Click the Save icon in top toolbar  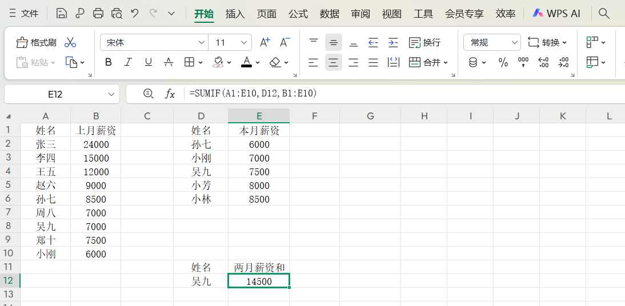tap(62, 14)
